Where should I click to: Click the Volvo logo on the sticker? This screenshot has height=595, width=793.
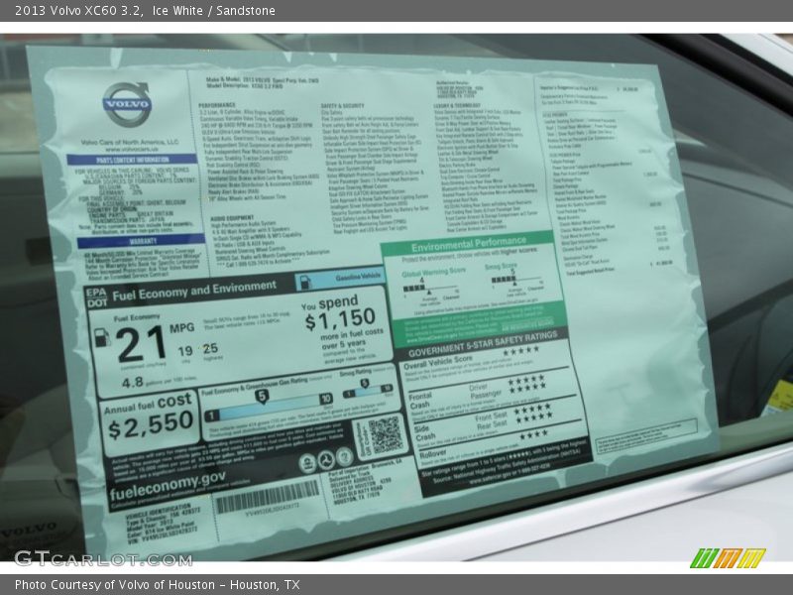pos(127,104)
